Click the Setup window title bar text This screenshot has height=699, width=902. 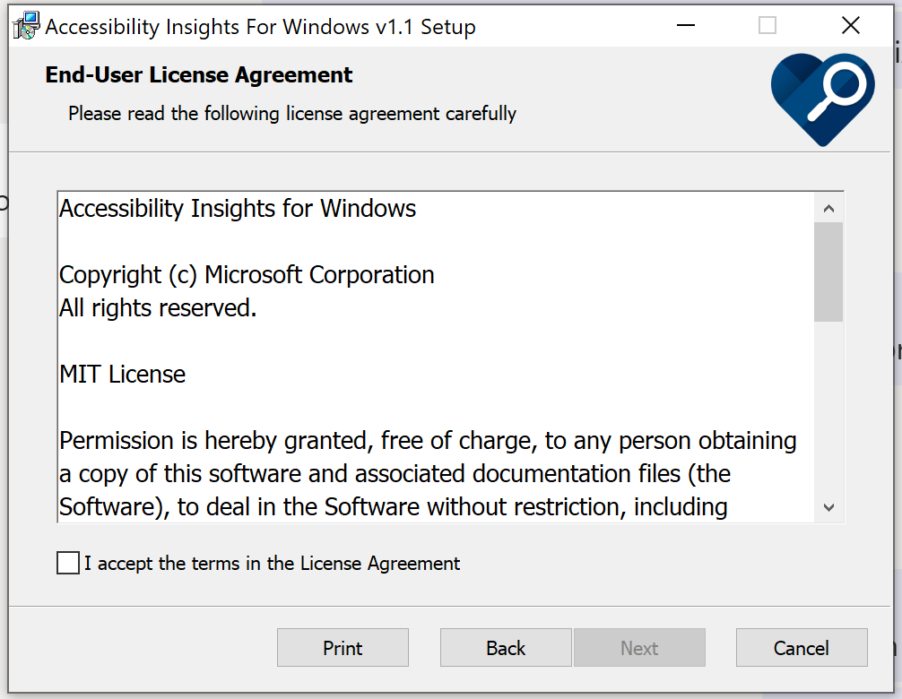point(260,27)
